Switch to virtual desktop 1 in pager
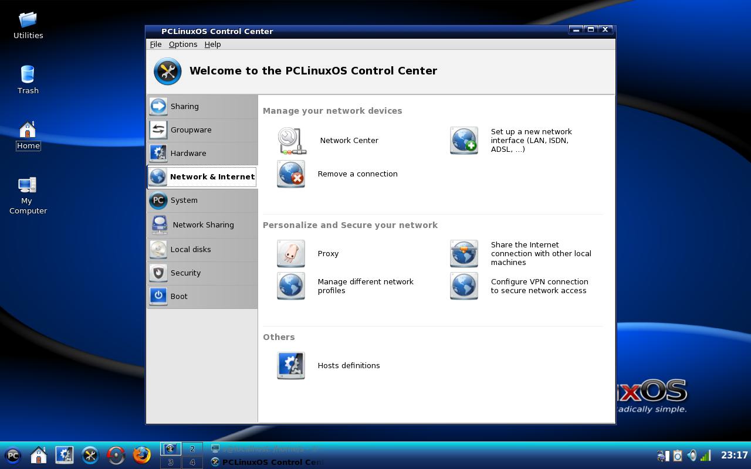Screen dimensions: 751x469 (x=171, y=448)
